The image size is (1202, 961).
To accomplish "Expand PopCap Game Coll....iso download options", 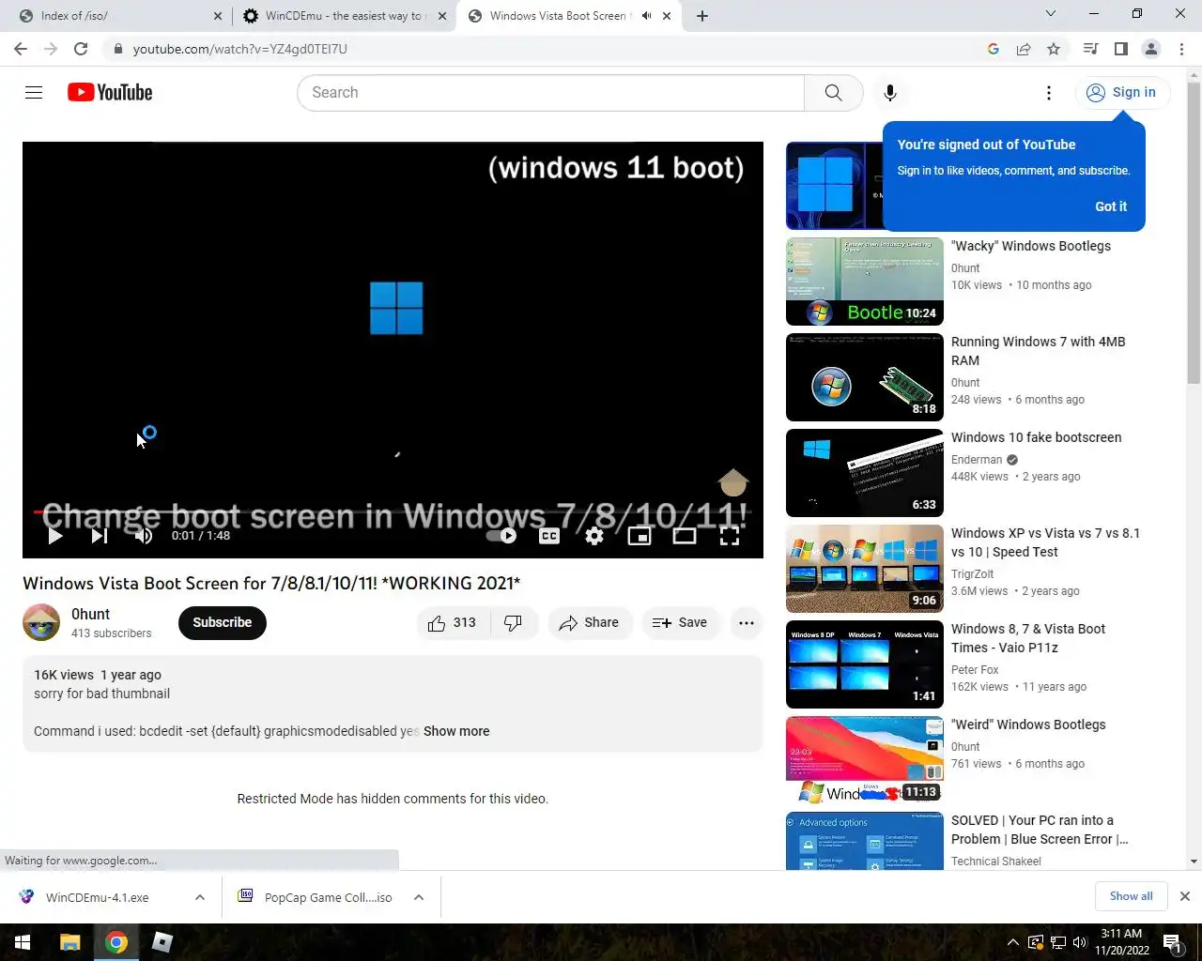I will coord(419,897).
